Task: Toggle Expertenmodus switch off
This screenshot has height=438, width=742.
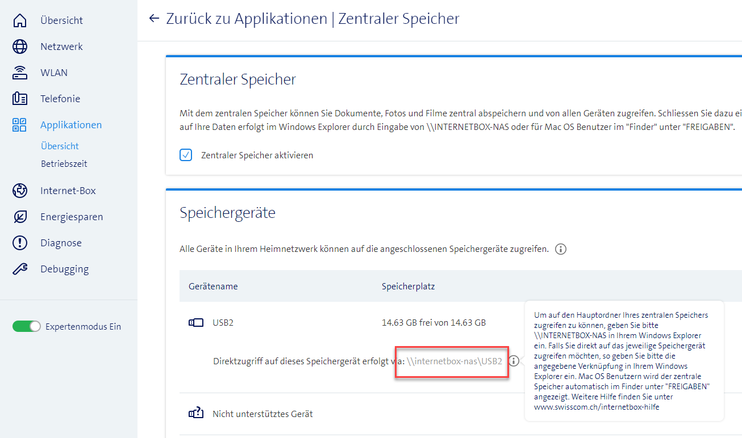Action: pos(27,326)
